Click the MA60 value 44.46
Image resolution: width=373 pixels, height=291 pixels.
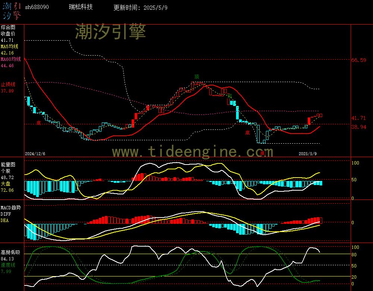(x=7, y=65)
